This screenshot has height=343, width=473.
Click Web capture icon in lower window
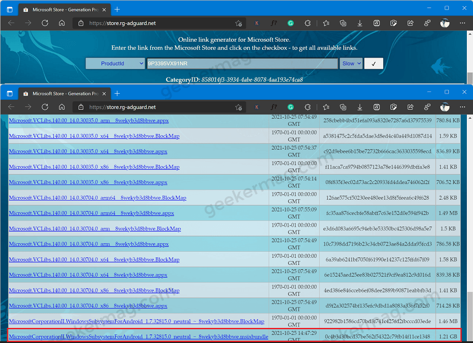(x=394, y=107)
